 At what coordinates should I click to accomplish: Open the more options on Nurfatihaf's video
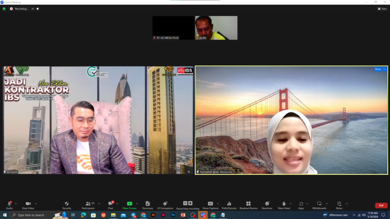[x=384, y=69]
